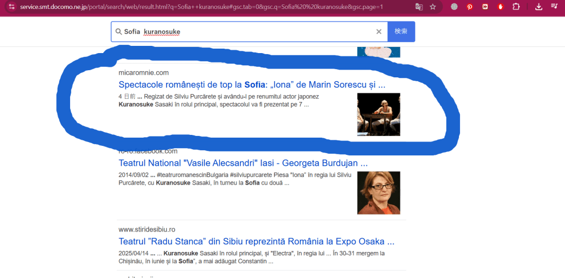Open the Pinterest extension

coord(469,7)
